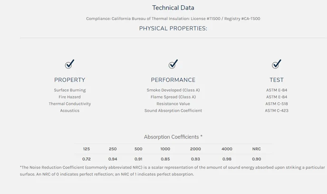Viewport: 327px width, 194px height.
Task: Click the 0.98 value under 4000
Action: click(x=227, y=159)
